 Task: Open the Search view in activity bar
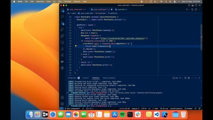[62, 17]
